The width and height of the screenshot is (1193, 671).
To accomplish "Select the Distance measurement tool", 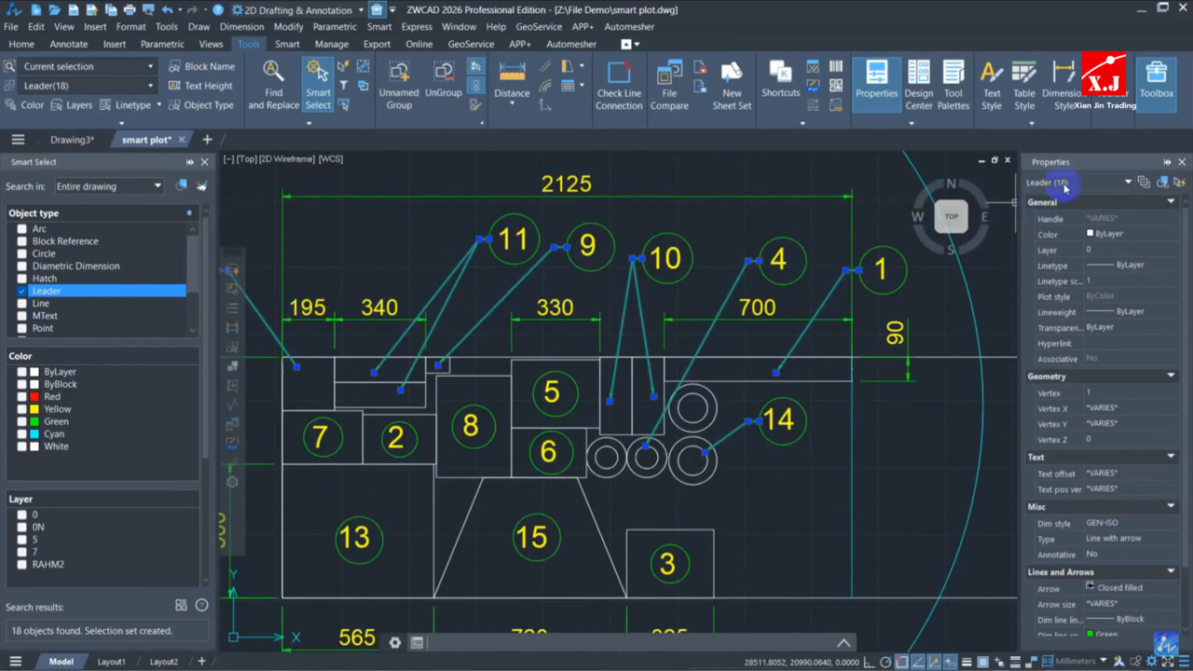I will point(512,82).
